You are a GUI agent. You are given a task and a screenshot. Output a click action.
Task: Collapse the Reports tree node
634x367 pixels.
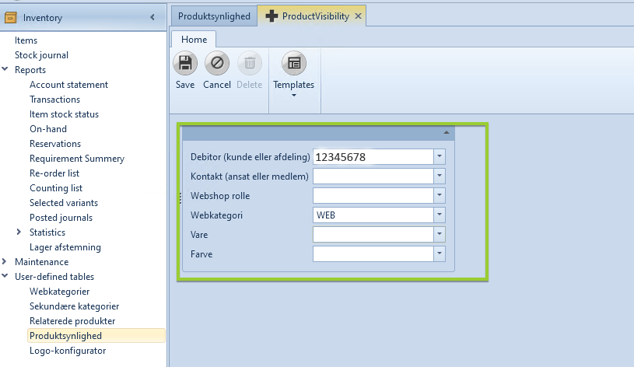(5, 69)
